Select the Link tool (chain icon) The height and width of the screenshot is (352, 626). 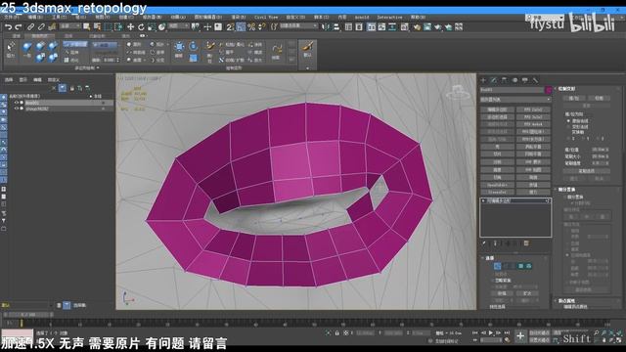[30, 26]
